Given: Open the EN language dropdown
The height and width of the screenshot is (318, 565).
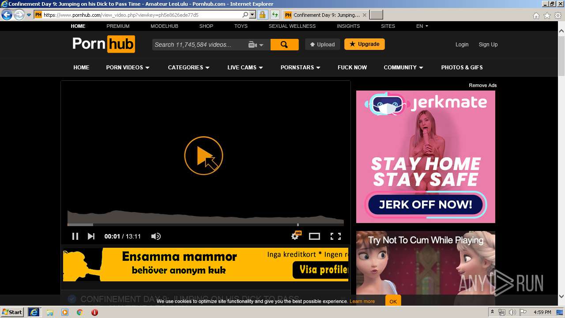Looking at the screenshot, I should click(x=422, y=26).
